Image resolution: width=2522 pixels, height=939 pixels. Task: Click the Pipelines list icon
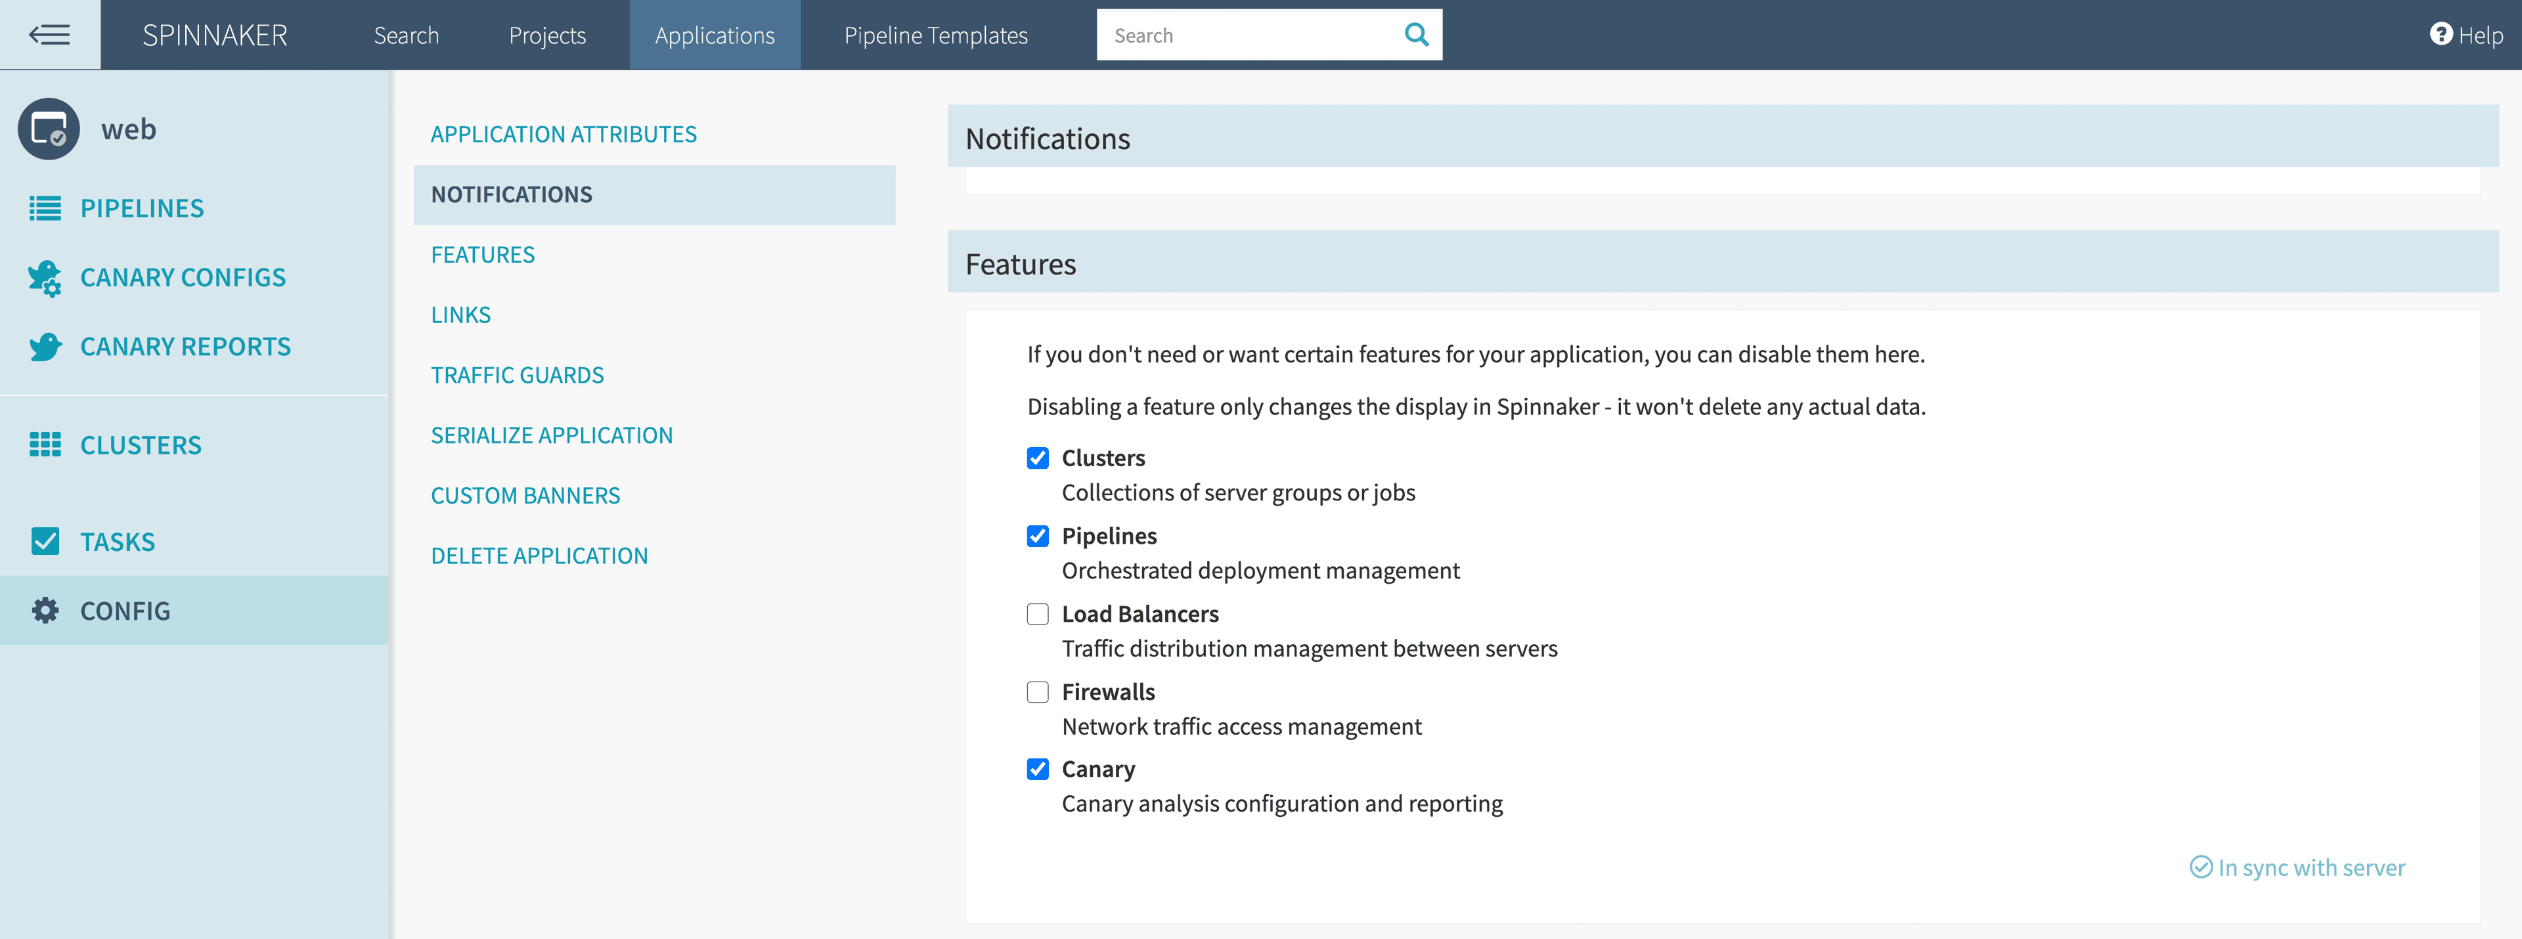45,209
